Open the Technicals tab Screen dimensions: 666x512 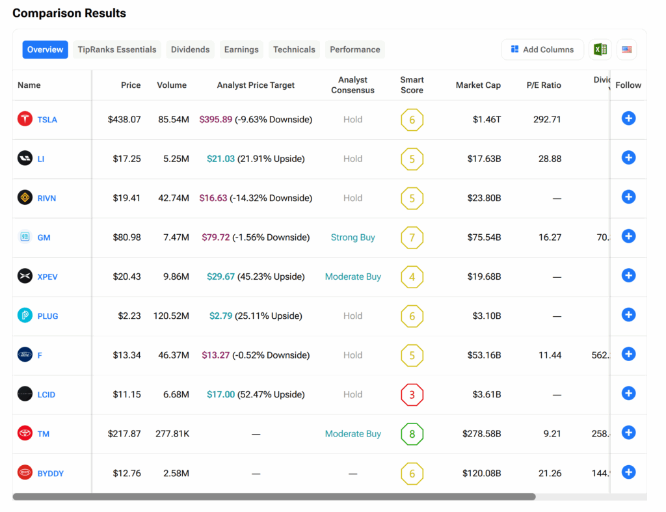point(294,49)
